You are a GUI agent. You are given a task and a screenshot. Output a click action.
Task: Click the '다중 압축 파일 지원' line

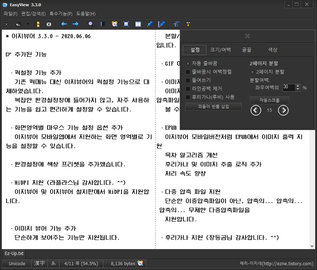(192, 192)
